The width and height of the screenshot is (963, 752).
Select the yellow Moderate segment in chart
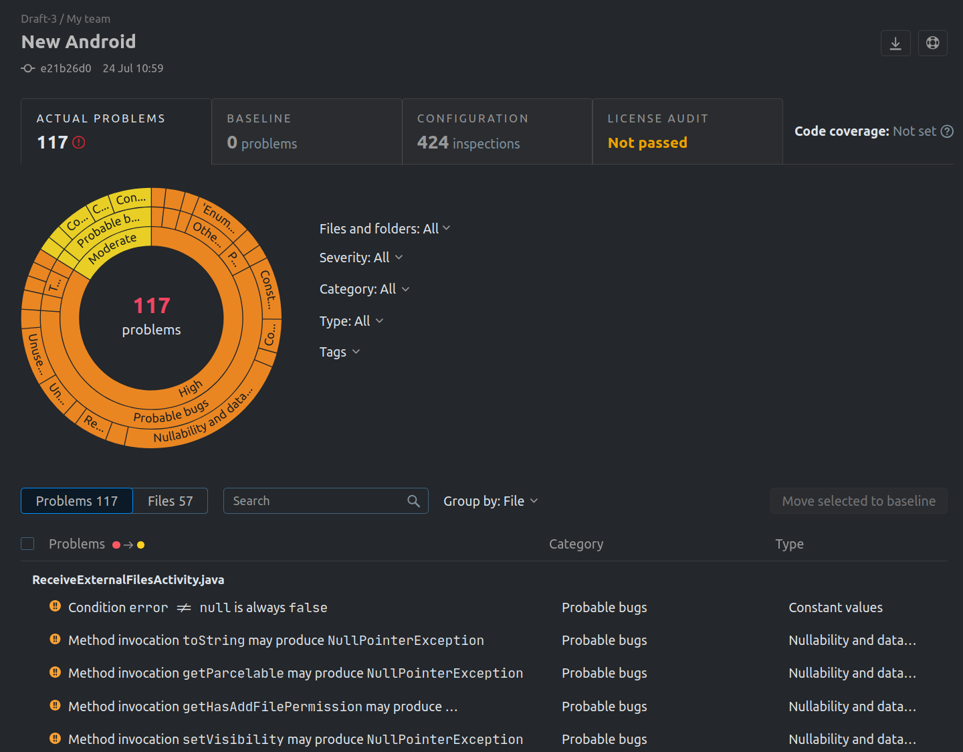[x=112, y=248]
